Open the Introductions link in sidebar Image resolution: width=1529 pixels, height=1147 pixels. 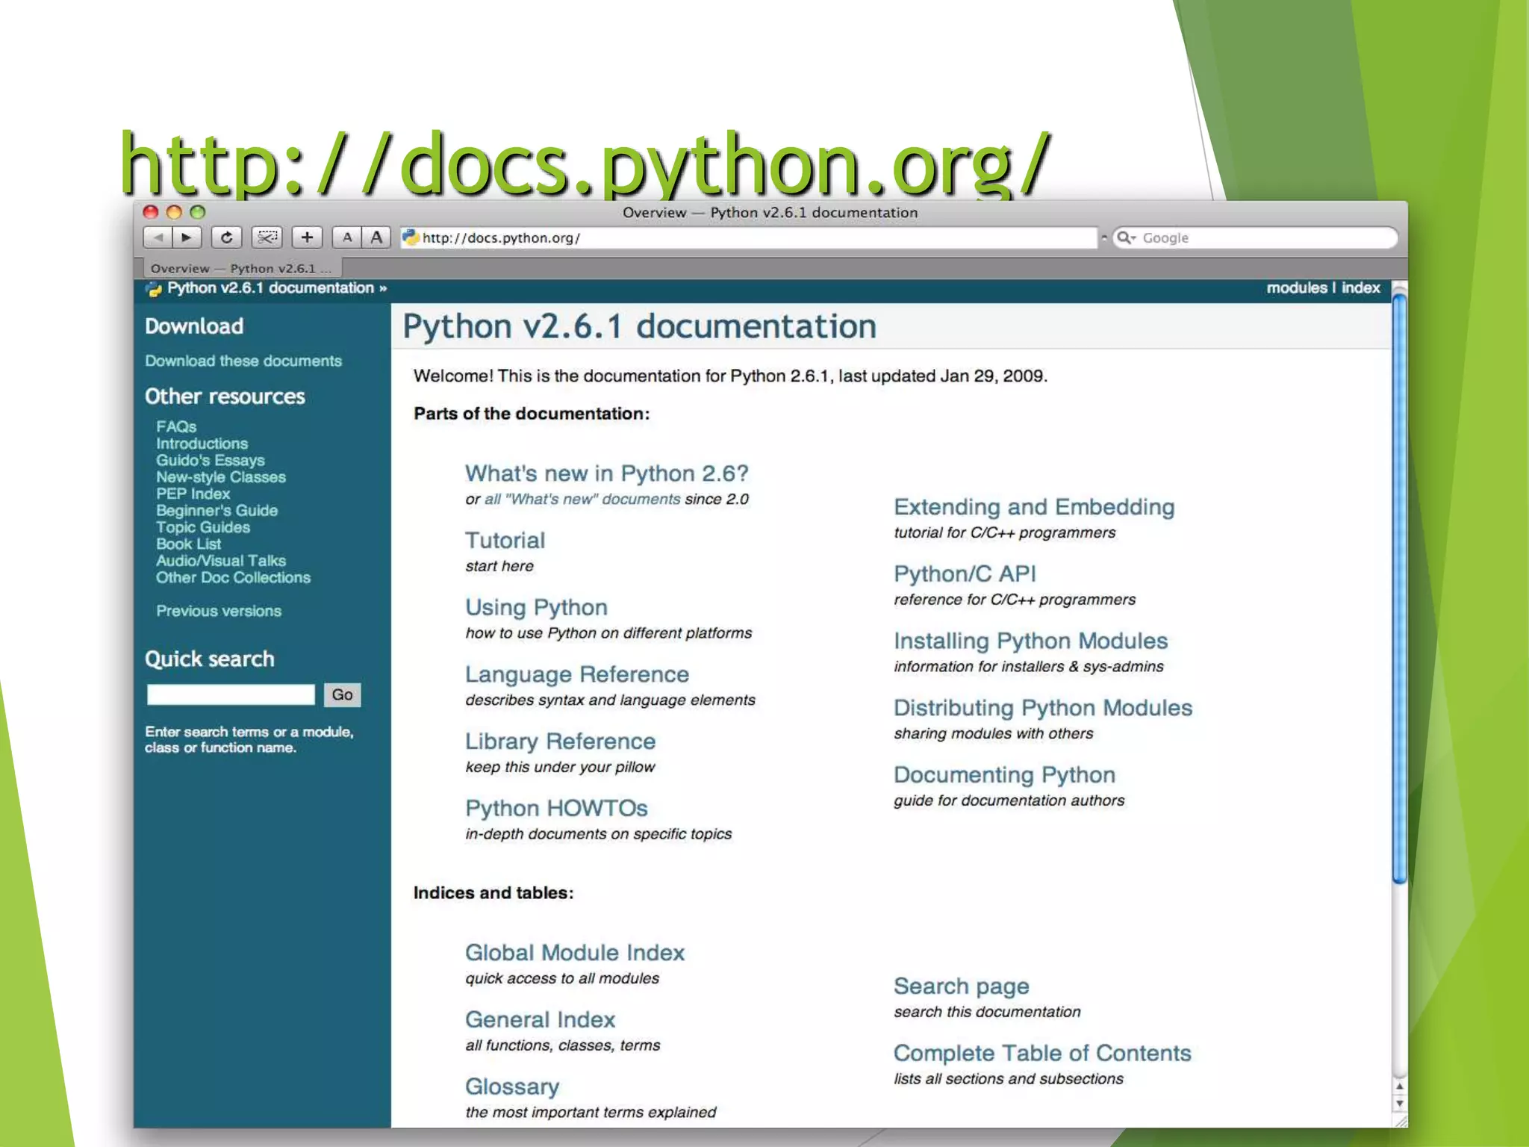click(202, 444)
